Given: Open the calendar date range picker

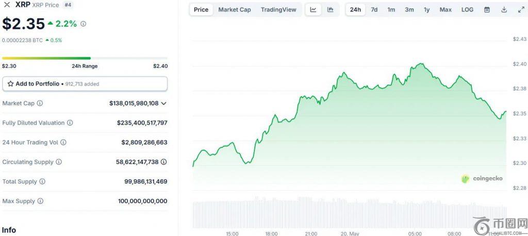Looking at the screenshot, I should pyautogui.click(x=487, y=10).
